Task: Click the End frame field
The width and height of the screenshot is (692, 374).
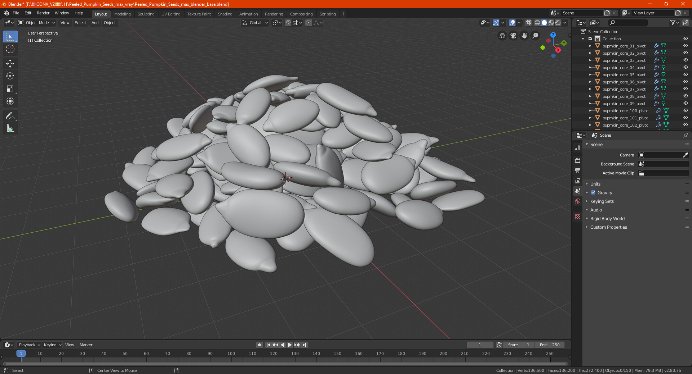Action: pos(549,345)
